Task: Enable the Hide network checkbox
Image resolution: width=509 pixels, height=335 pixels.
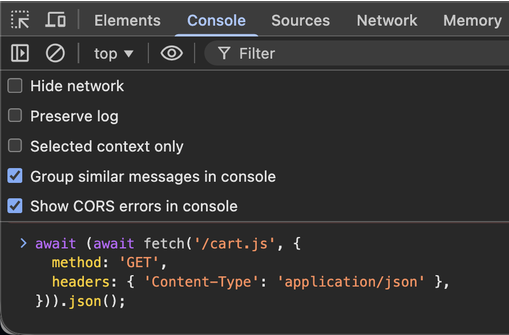Action: (x=15, y=86)
